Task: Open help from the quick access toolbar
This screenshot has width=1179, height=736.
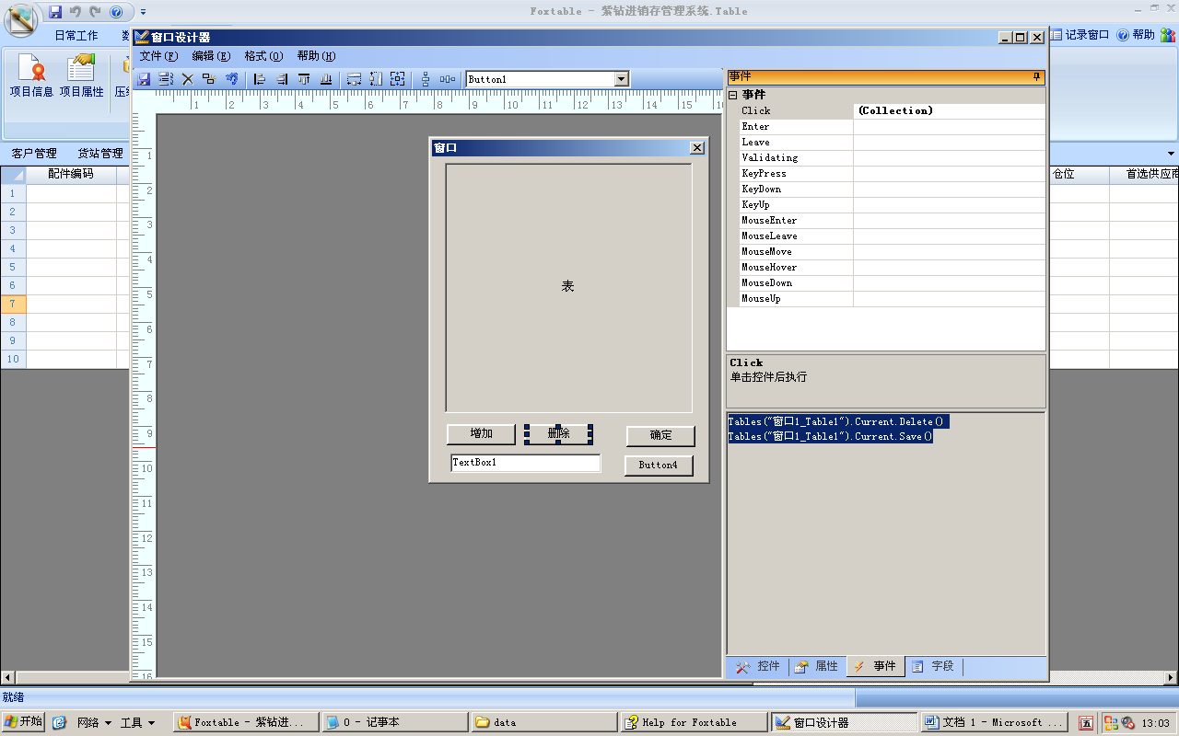Action: (116, 12)
